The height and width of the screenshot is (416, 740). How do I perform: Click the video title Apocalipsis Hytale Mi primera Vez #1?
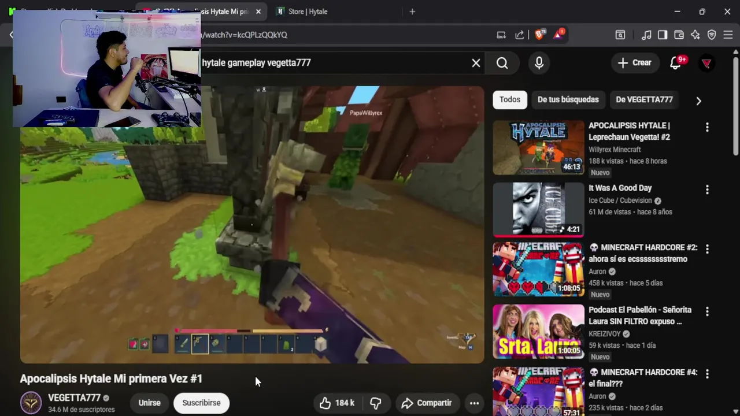(x=111, y=378)
